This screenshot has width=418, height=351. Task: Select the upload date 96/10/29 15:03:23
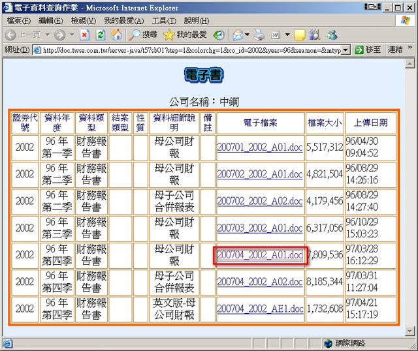coord(362,228)
